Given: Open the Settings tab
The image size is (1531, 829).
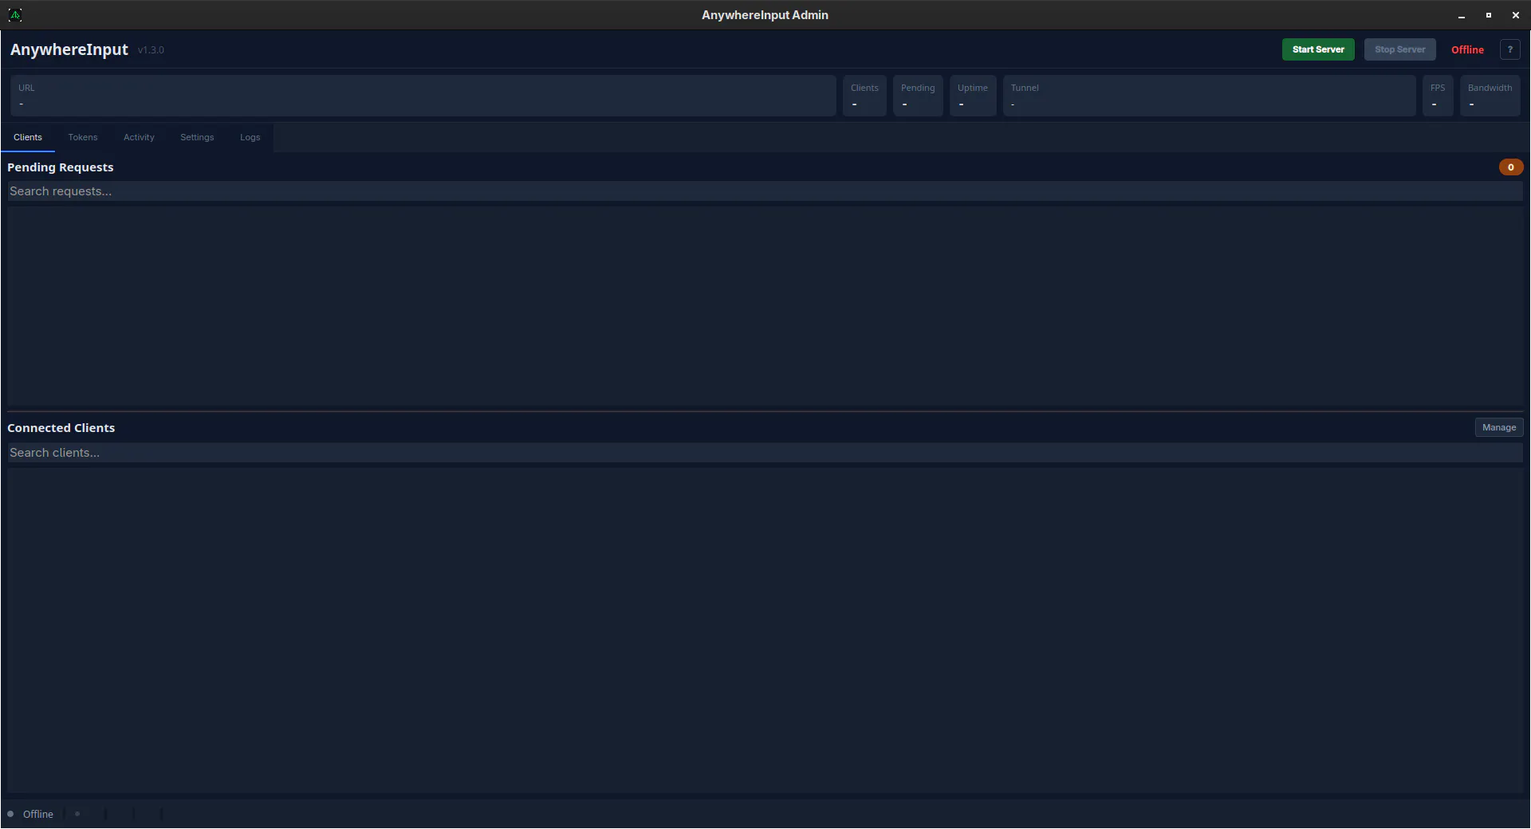Looking at the screenshot, I should [197, 137].
